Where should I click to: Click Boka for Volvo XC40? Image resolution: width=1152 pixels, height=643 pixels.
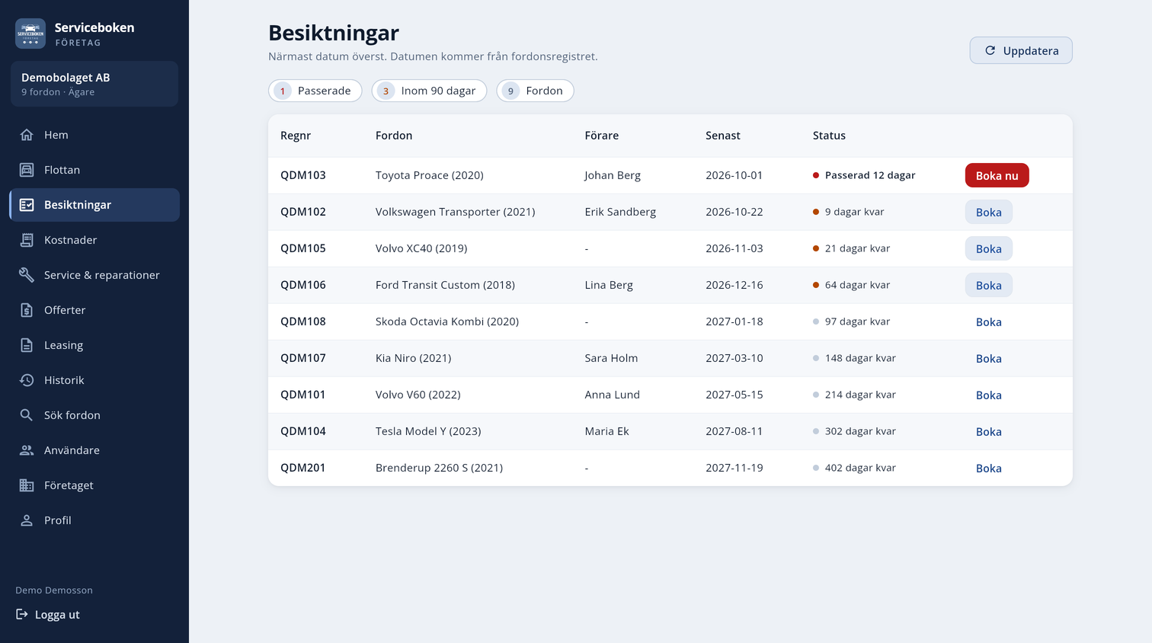pos(988,248)
